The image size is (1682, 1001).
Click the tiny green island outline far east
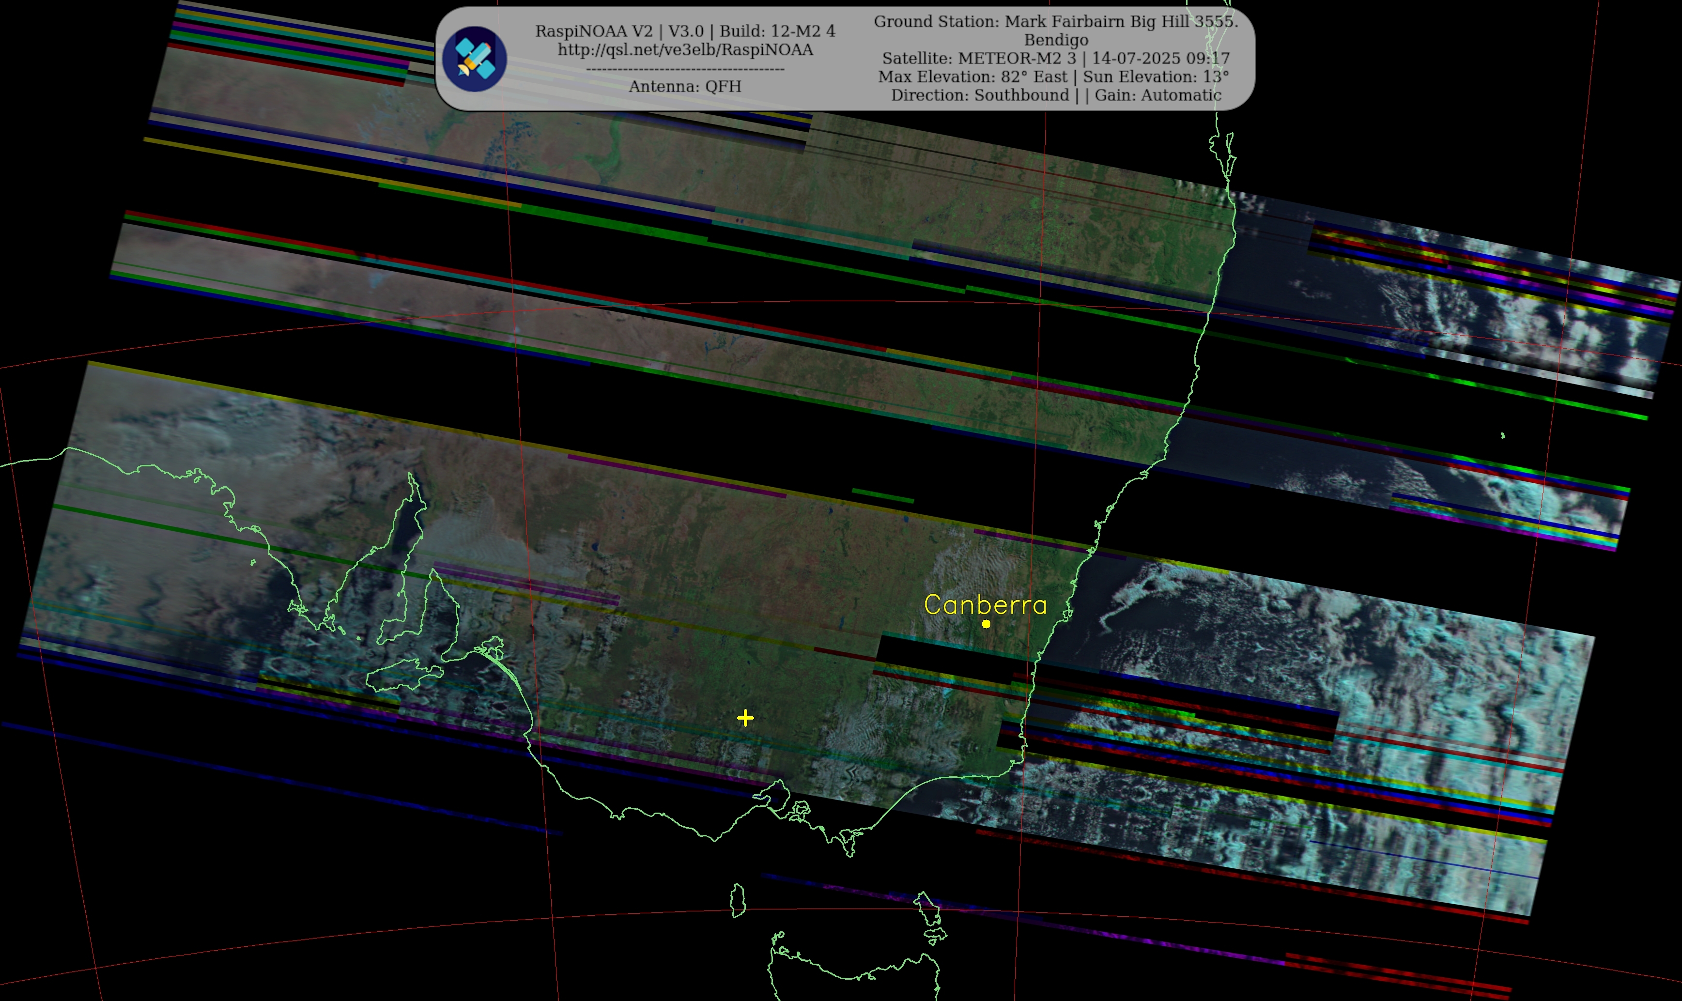(x=1503, y=436)
